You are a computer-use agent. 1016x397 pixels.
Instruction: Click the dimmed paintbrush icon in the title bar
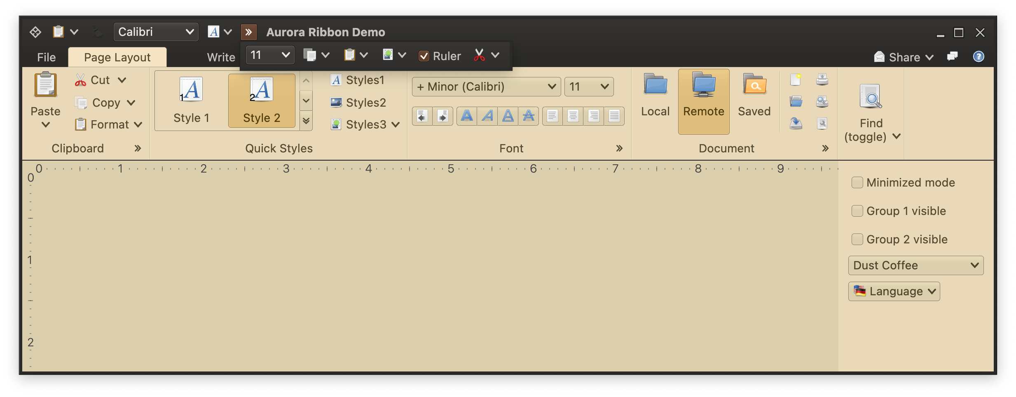[x=97, y=32]
